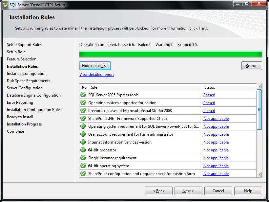Minimize the setup window

click(238, 4)
